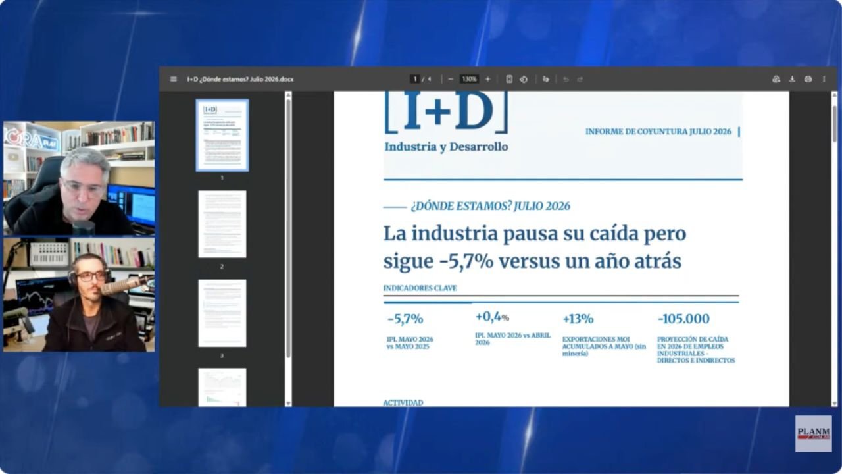The width and height of the screenshot is (842, 474).
Task: Click the bottom webcam video feed
Action: click(x=79, y=295)
